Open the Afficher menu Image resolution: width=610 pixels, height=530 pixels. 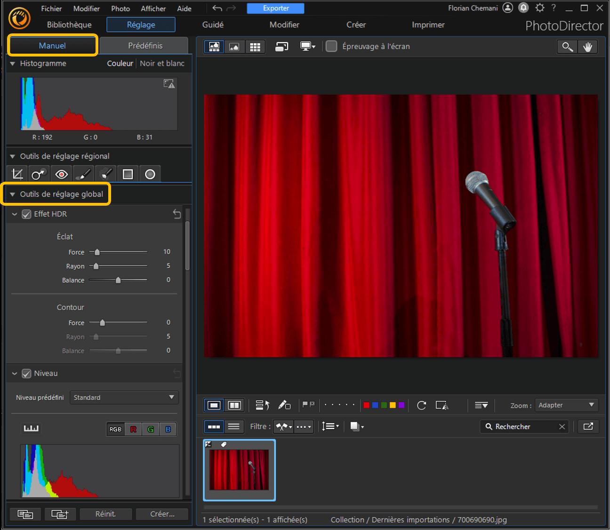(153, 8)
